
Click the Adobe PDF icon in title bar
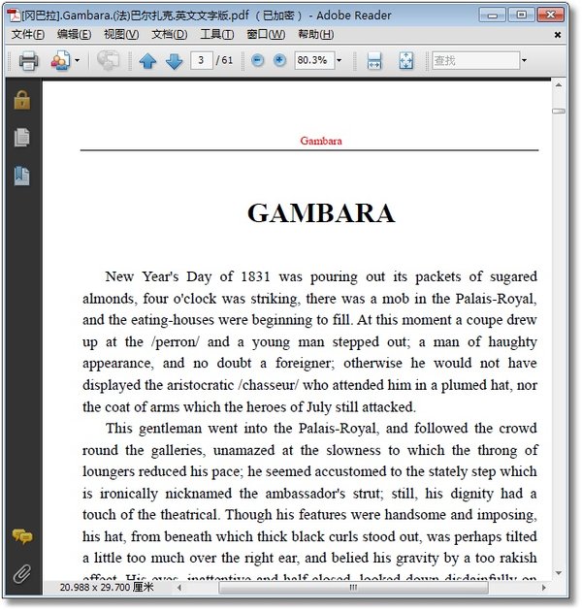pos(14,16)
